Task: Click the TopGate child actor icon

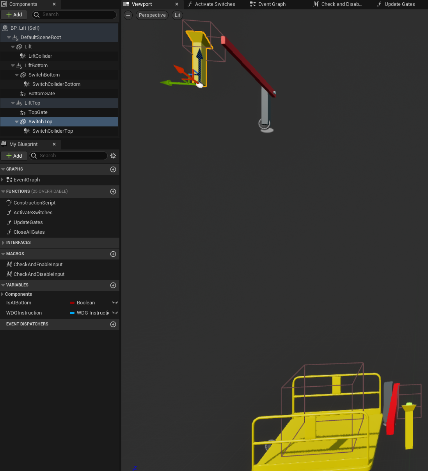Action: point(23,112)
